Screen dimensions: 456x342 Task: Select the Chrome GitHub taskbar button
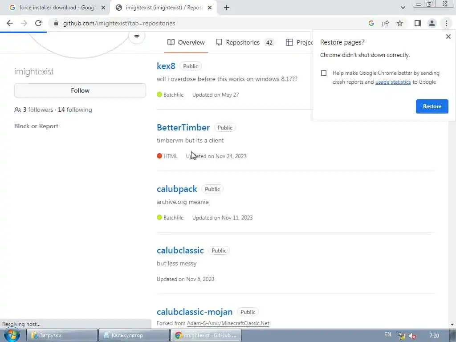[206, 335]
